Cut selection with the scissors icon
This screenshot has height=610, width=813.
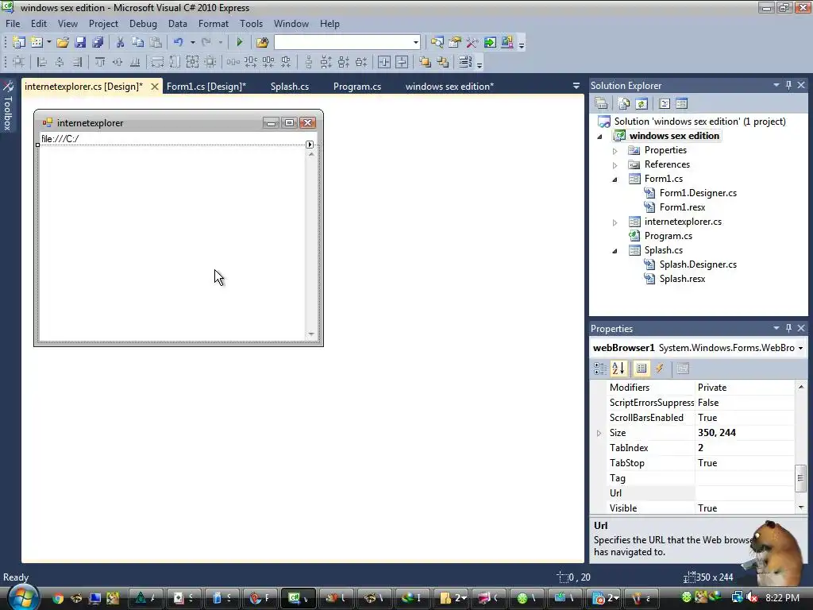click(121, 43)
